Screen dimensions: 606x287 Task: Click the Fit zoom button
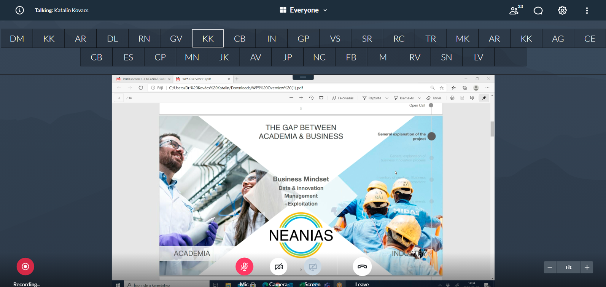(x=568, y=267)
